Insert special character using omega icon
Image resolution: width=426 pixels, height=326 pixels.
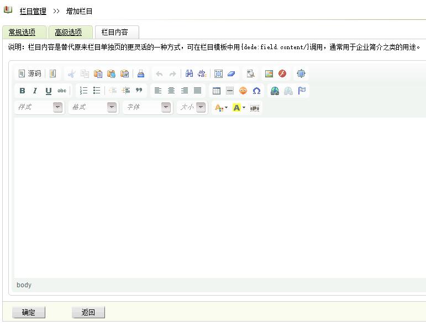[x=256, y=91]
